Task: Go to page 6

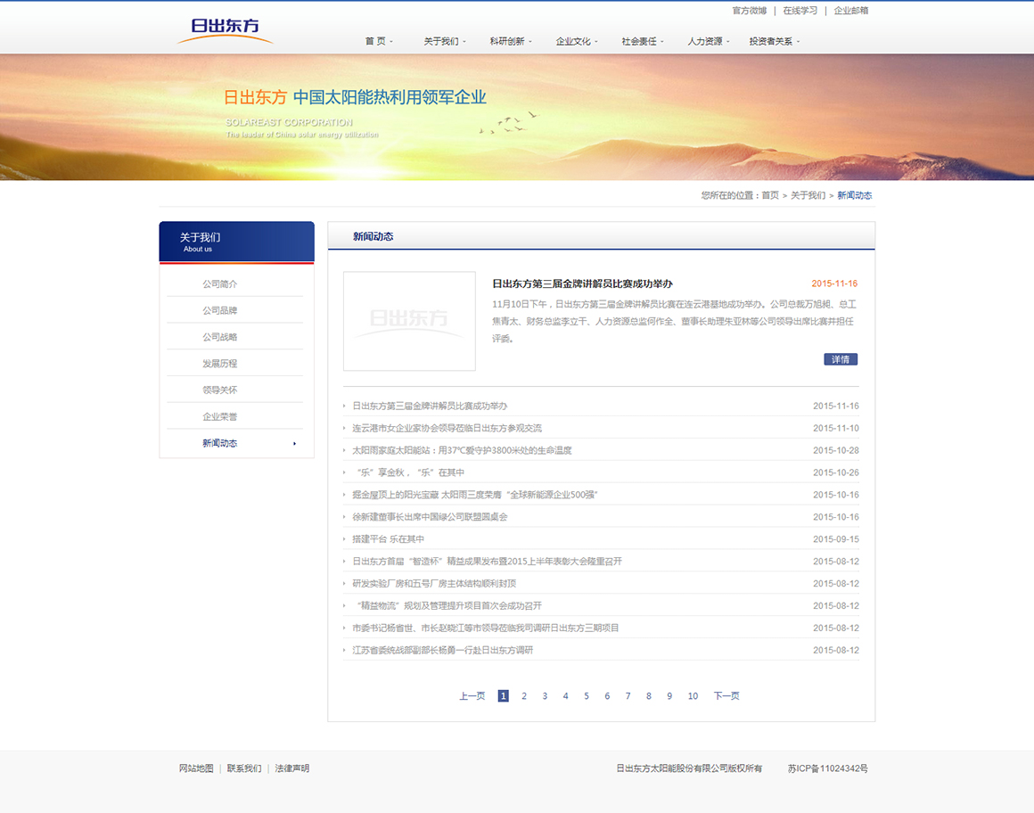Action: pyautogui.click(x=607, y=695)
